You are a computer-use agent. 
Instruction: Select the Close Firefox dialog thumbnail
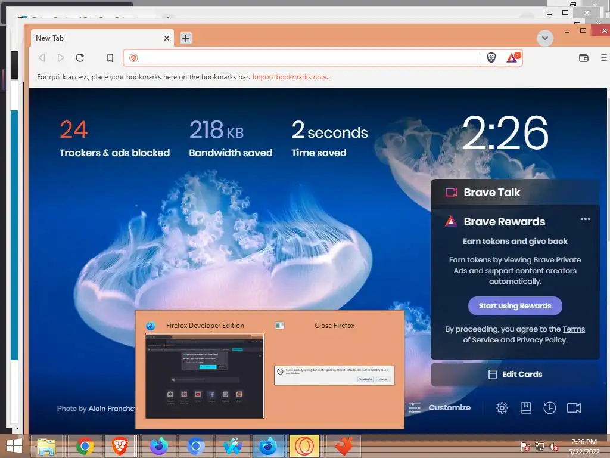click(334, 376)
